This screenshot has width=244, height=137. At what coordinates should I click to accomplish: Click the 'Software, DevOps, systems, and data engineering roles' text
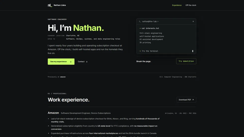93,39
